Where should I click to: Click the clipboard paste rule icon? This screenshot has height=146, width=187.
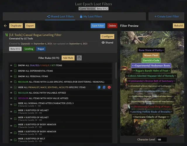point(79,58)
